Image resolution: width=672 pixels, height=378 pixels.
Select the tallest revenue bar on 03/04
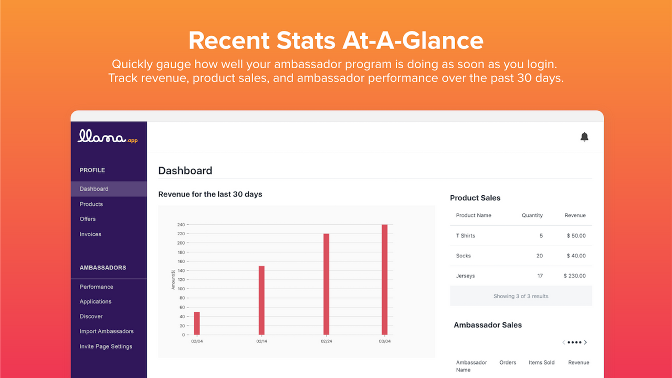(x=386, y=278)
